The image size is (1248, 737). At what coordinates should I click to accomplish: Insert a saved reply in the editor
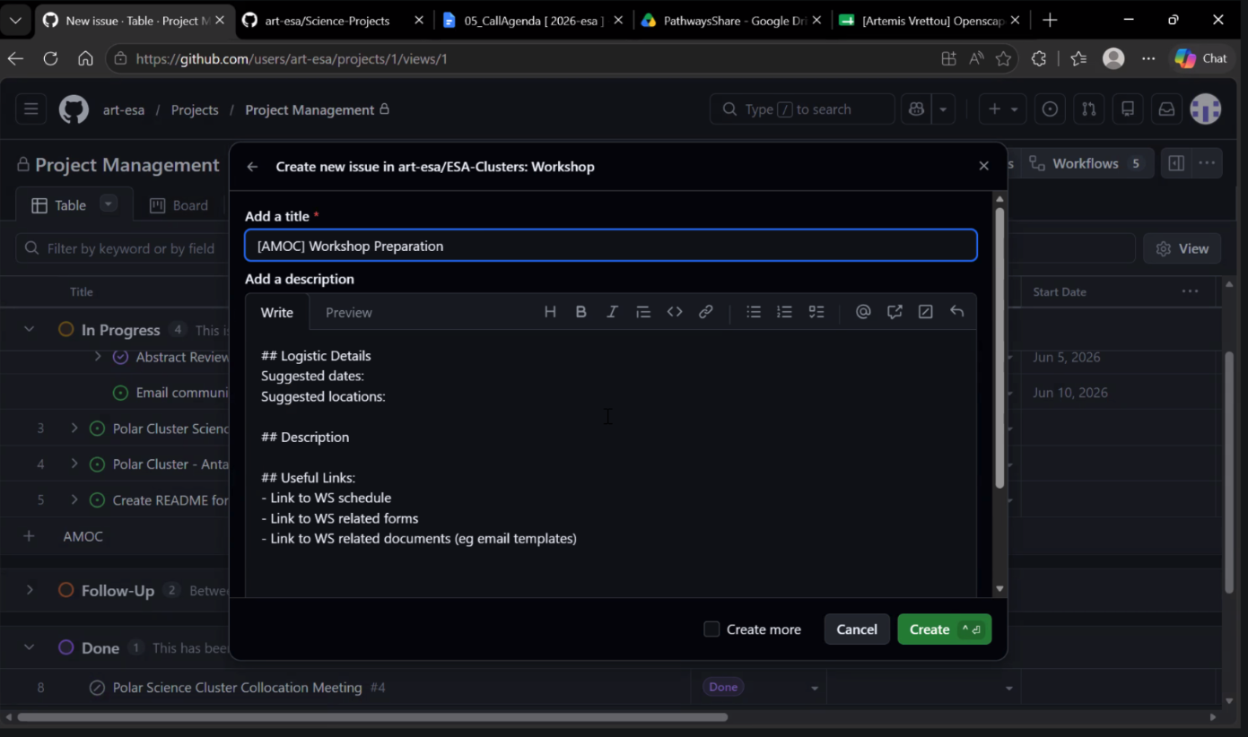[957, 312]
